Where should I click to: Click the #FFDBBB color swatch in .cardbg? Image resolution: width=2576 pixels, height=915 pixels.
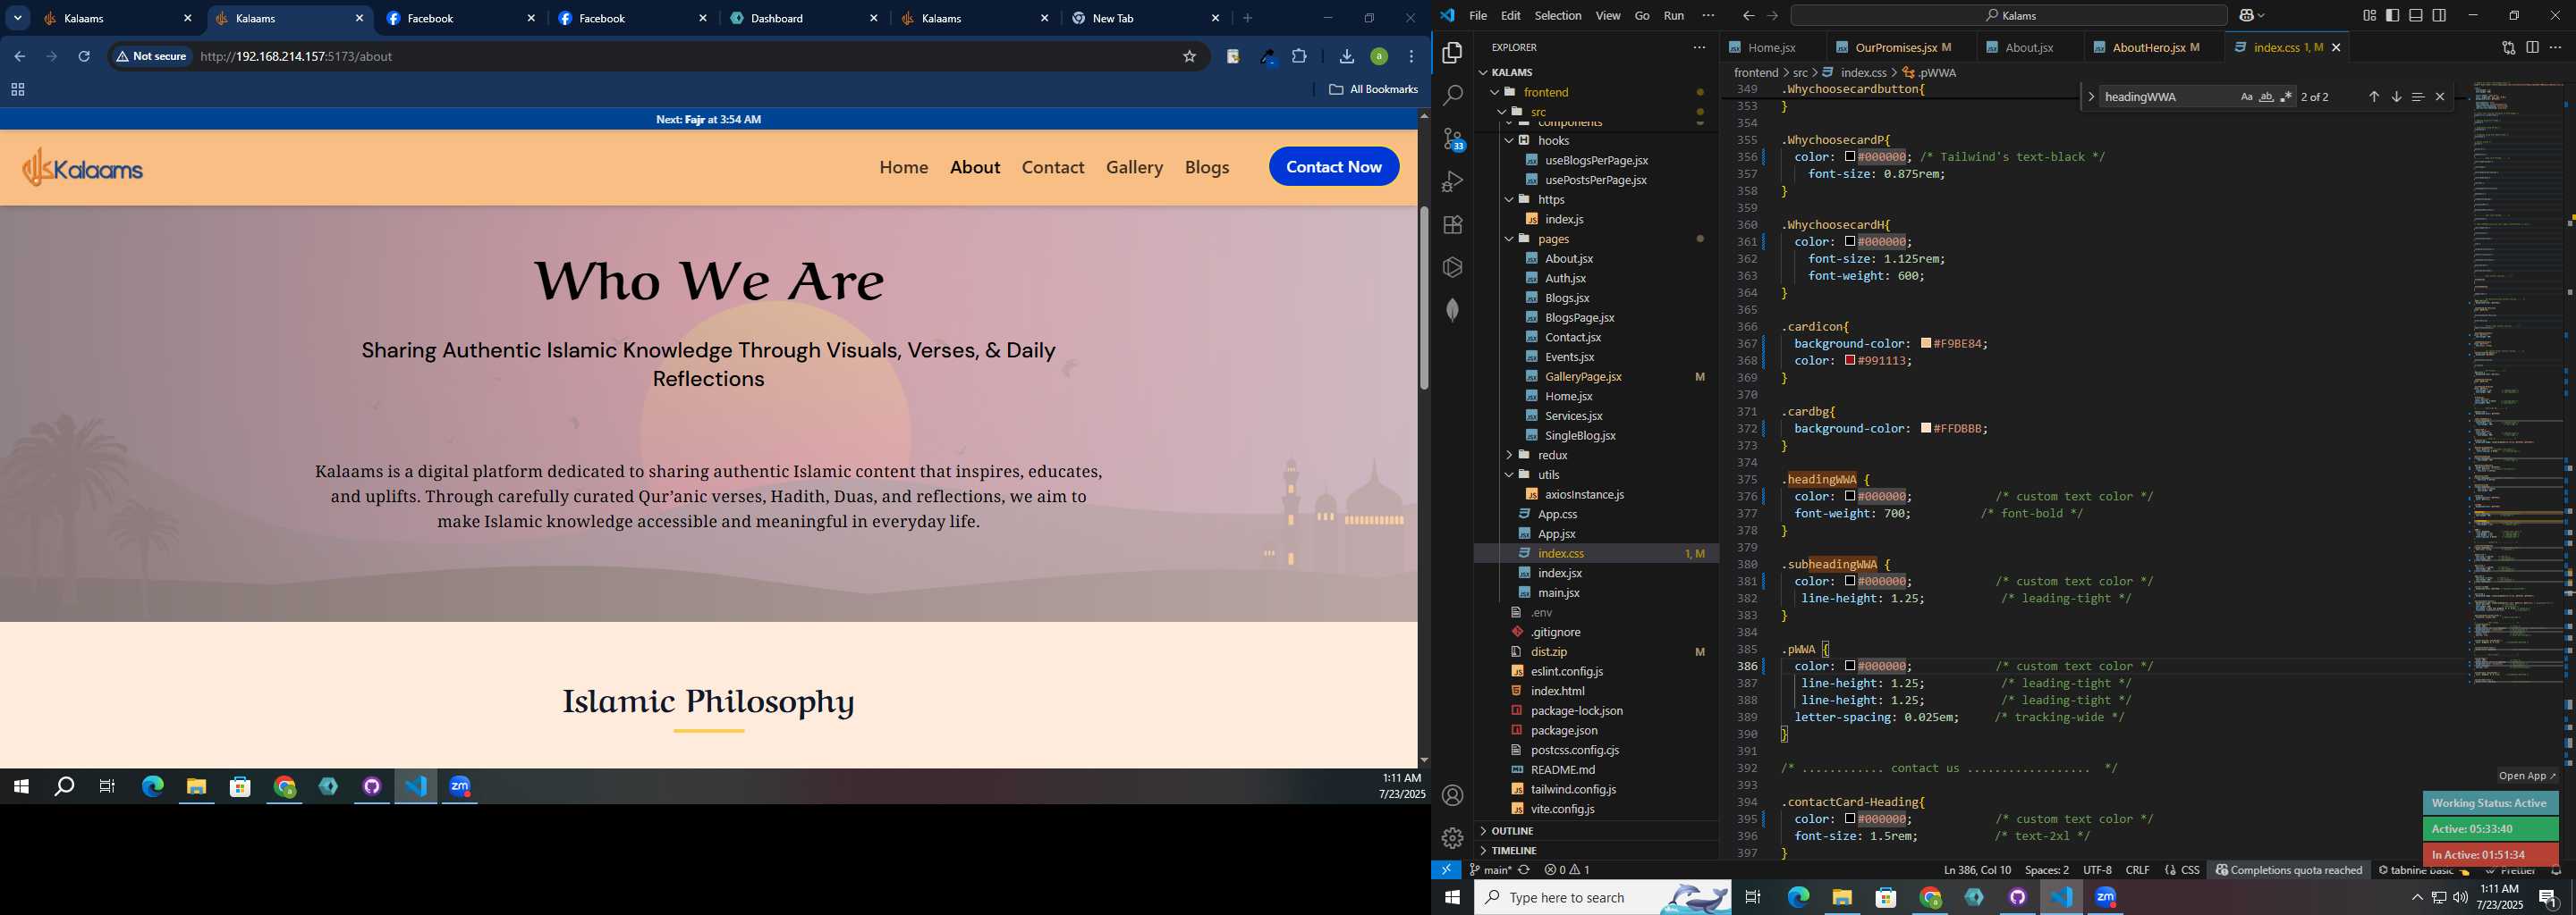pos(1925,429)
